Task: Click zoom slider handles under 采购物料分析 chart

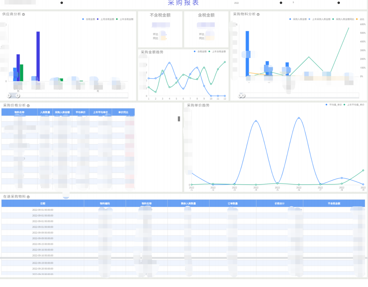Action: [242, 95]
